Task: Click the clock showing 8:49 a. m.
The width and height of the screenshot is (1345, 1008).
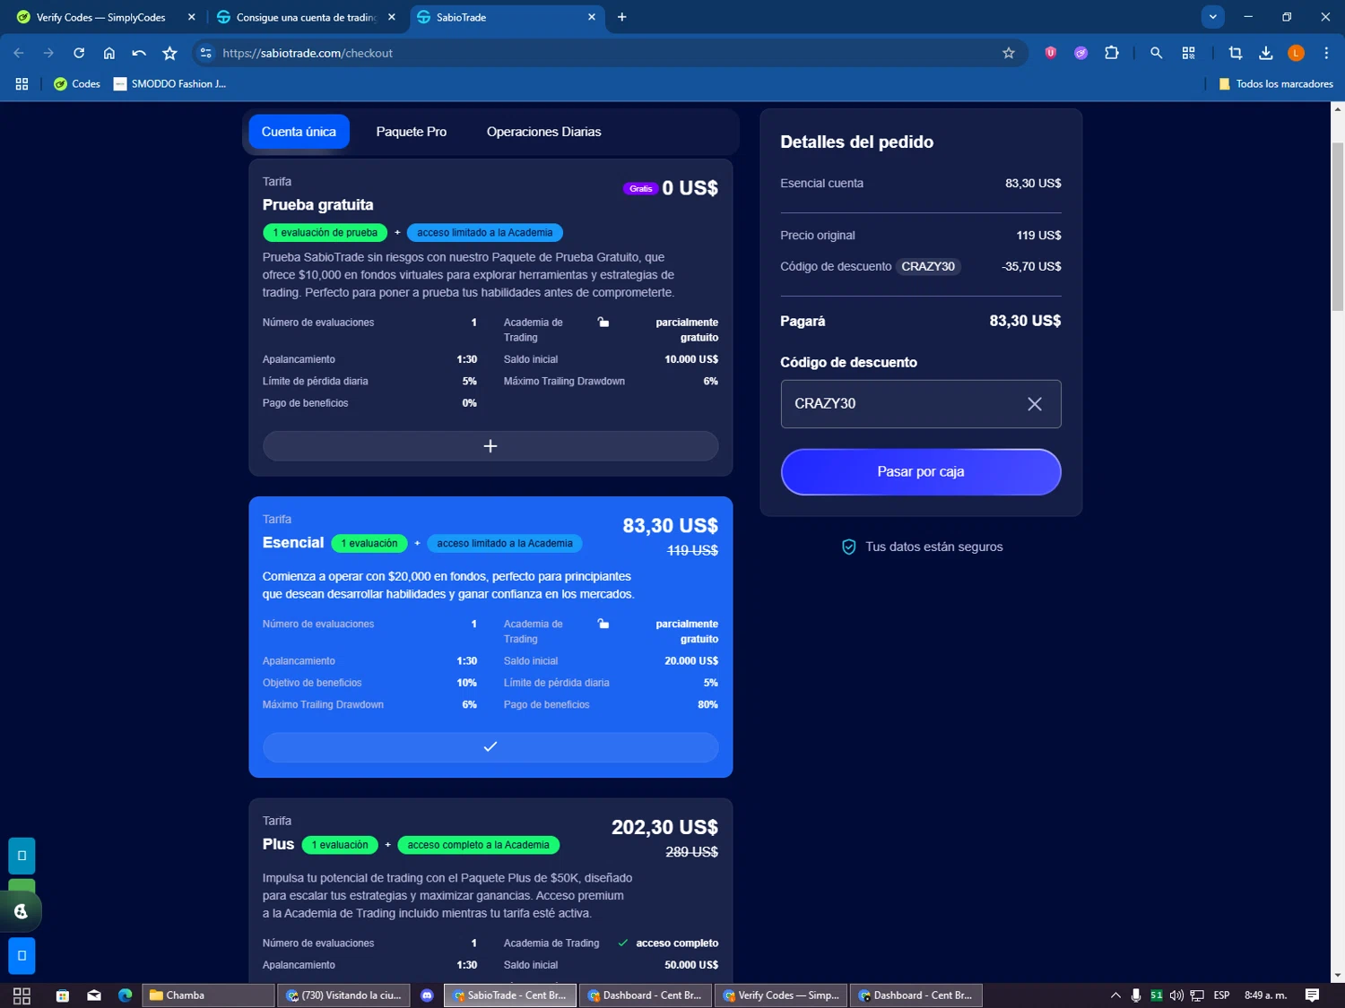Action: pyautogui.click(x=1265, y=995)
